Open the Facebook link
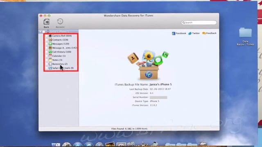 click(x=179, y=33)
